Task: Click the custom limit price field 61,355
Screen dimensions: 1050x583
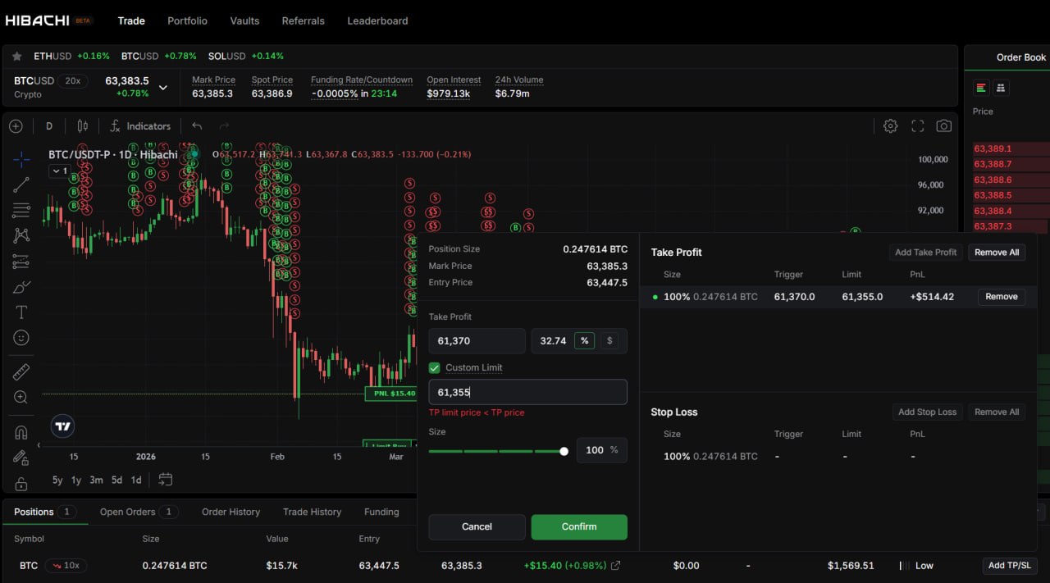Action: click(x=527, y=392)
